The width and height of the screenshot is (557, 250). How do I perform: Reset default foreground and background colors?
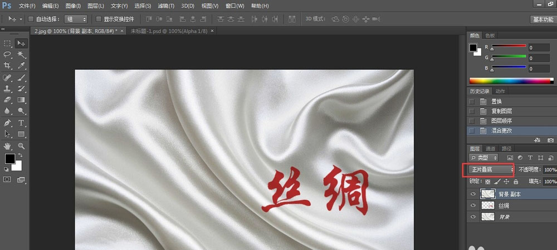[6, 169]
